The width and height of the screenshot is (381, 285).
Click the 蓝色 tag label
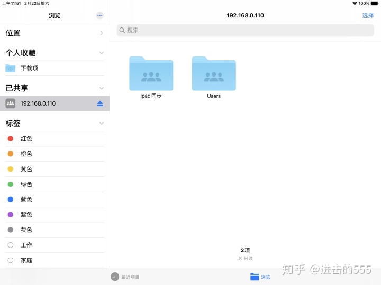click(26, 199)
